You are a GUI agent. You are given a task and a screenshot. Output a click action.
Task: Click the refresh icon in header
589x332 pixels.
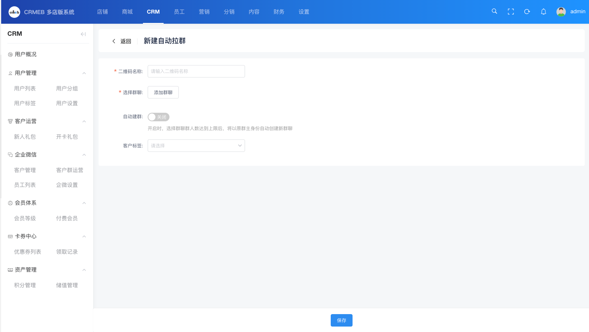527,12
